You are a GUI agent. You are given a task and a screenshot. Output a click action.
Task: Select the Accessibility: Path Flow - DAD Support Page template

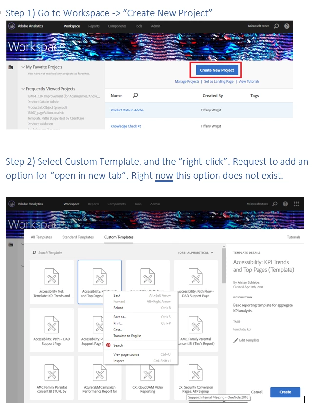(x=196, y=282)
